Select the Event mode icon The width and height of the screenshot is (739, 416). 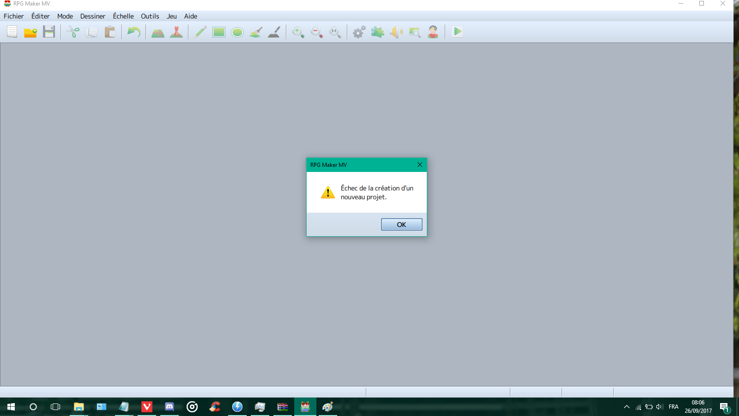click(176, 32)
